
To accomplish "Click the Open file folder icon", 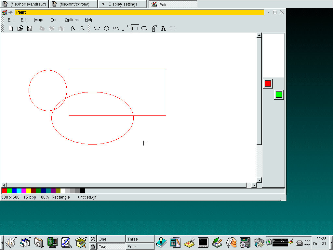I will click(20, 28).
